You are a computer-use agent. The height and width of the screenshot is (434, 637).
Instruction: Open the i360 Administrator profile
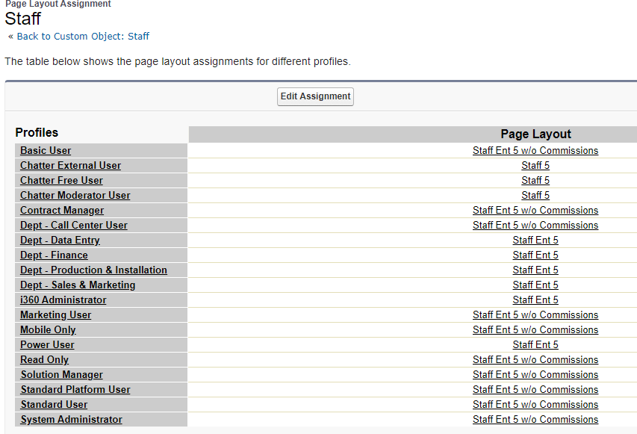pyautogui.click(x=63, y=300)
